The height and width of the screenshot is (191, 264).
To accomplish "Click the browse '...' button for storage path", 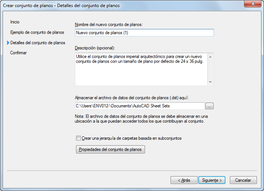I will coord(209,106).
